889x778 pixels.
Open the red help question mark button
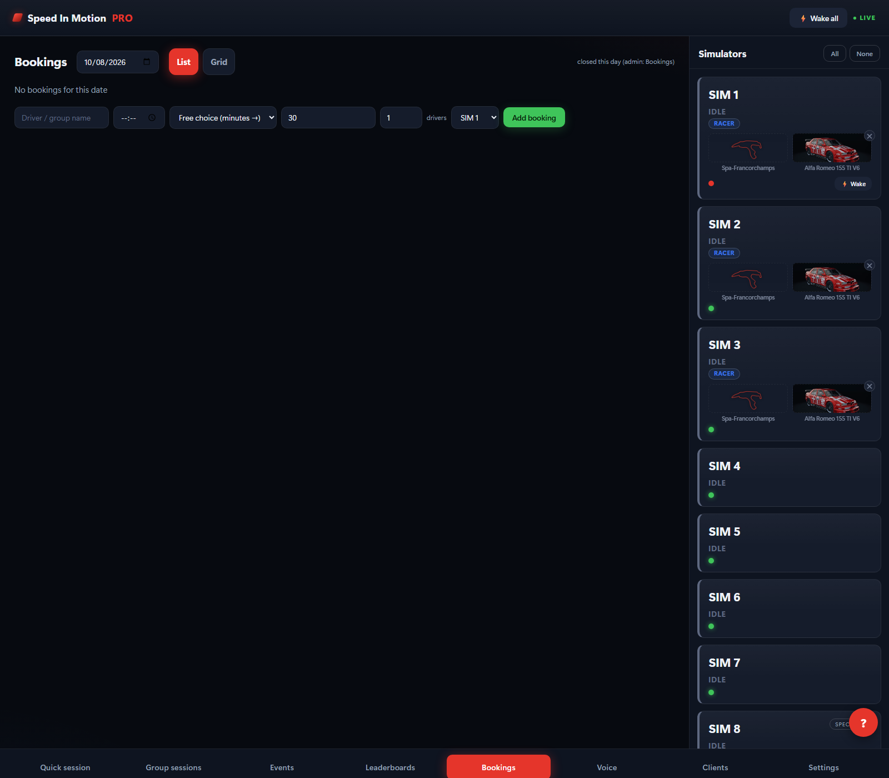863,722
